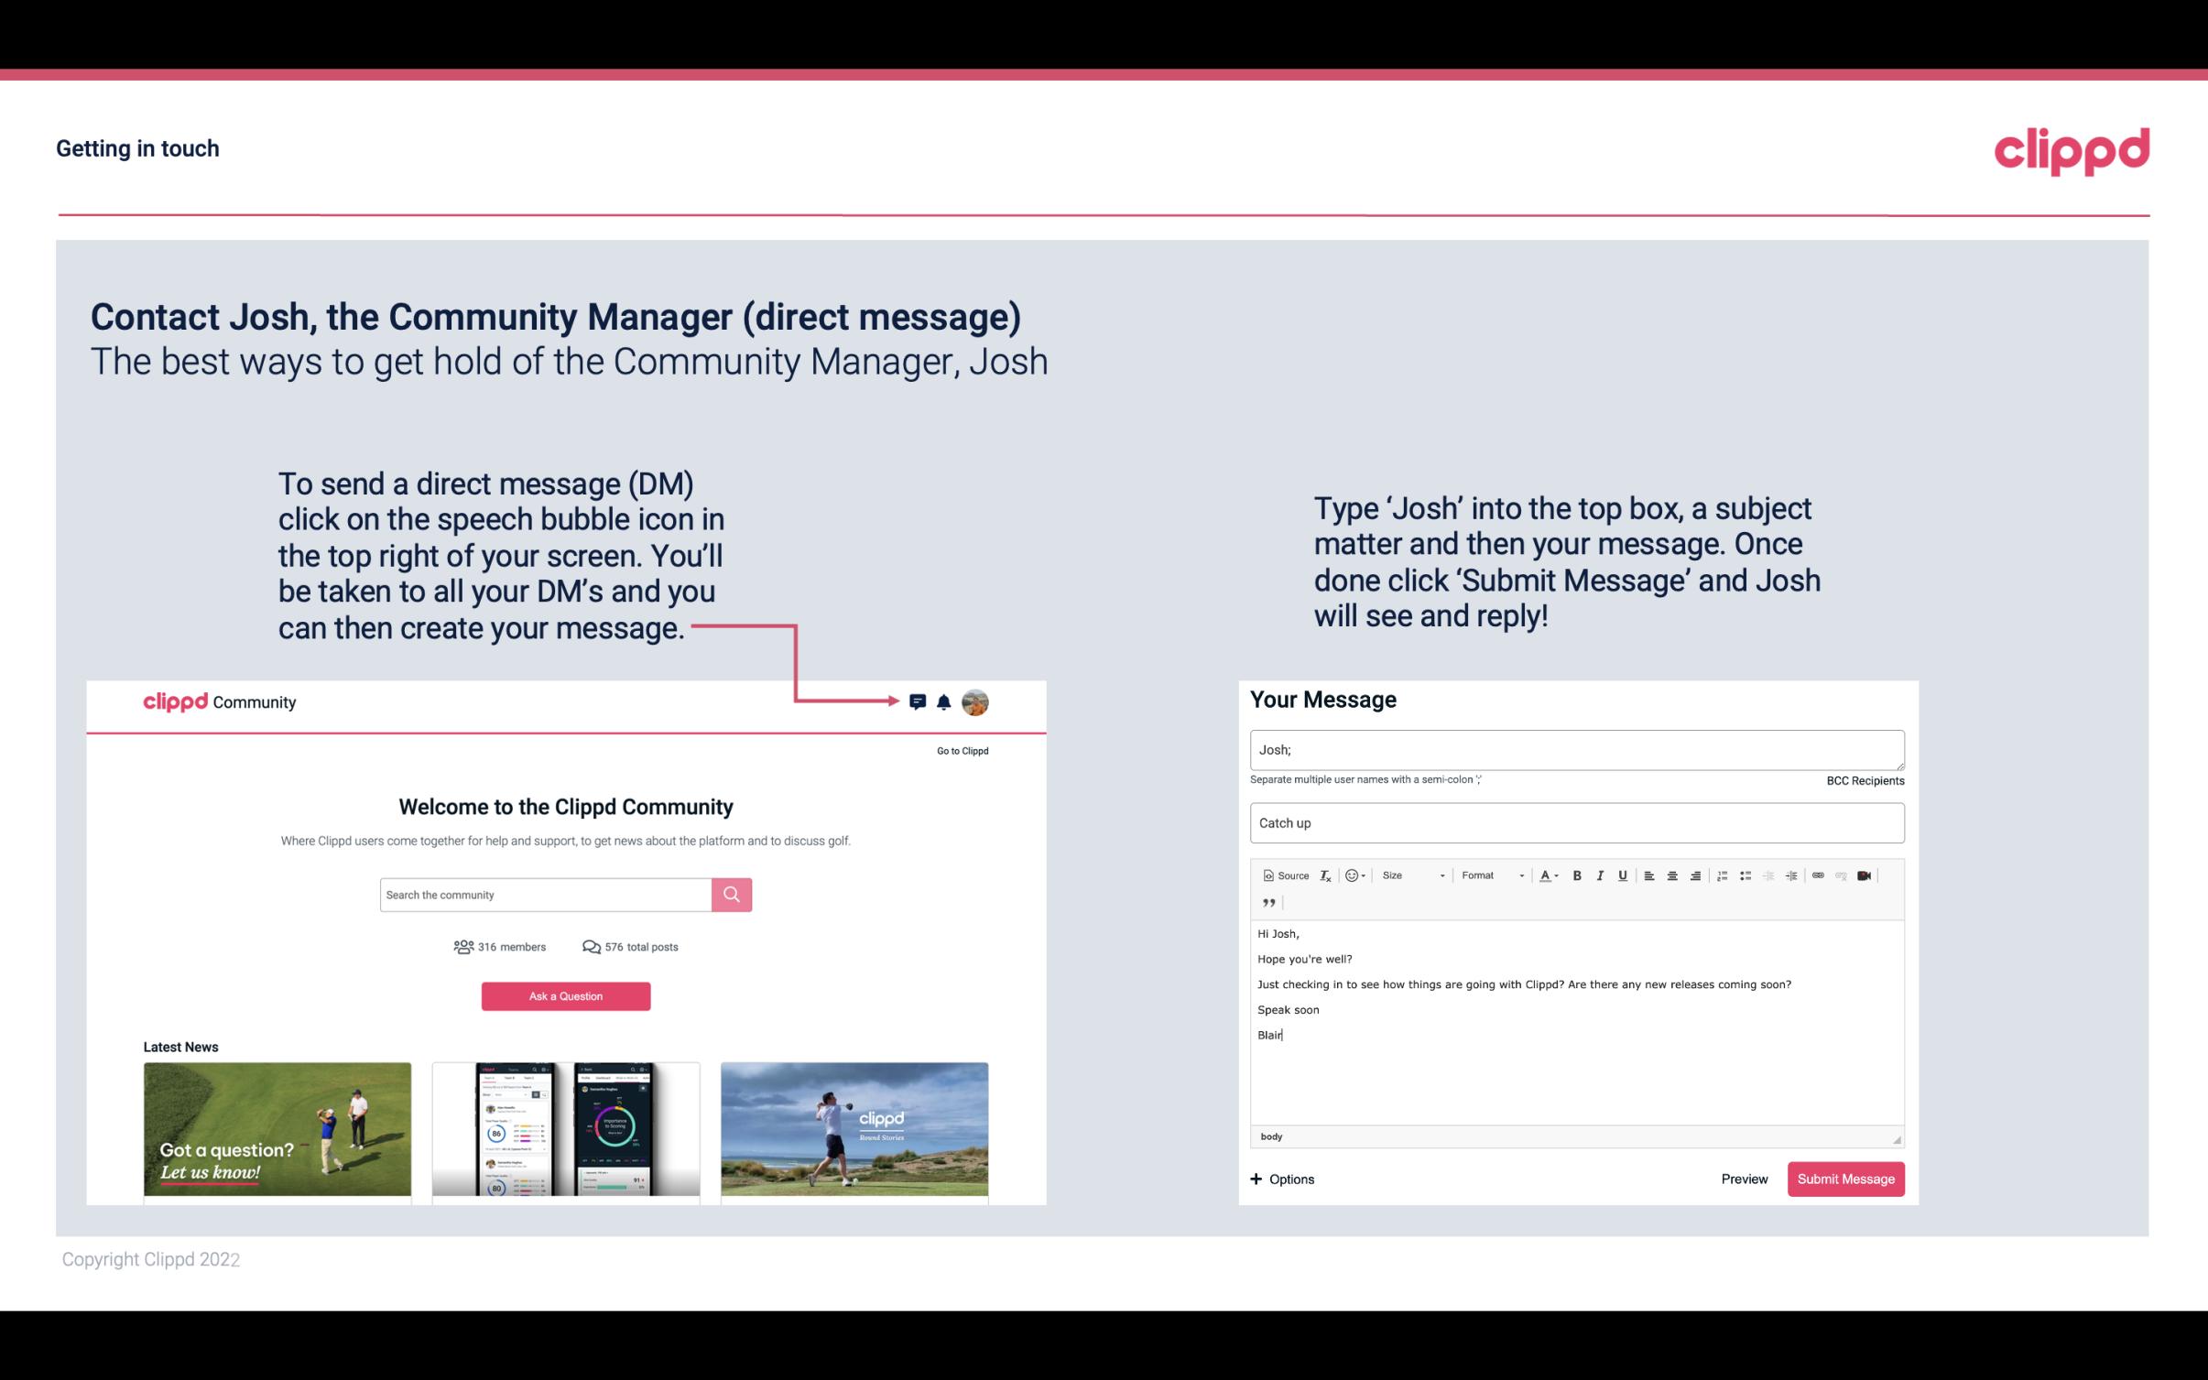Viewport: 2208px width, 1380px height.
Task: Select the Preview link before submitting
Action: (1744, 1179)
